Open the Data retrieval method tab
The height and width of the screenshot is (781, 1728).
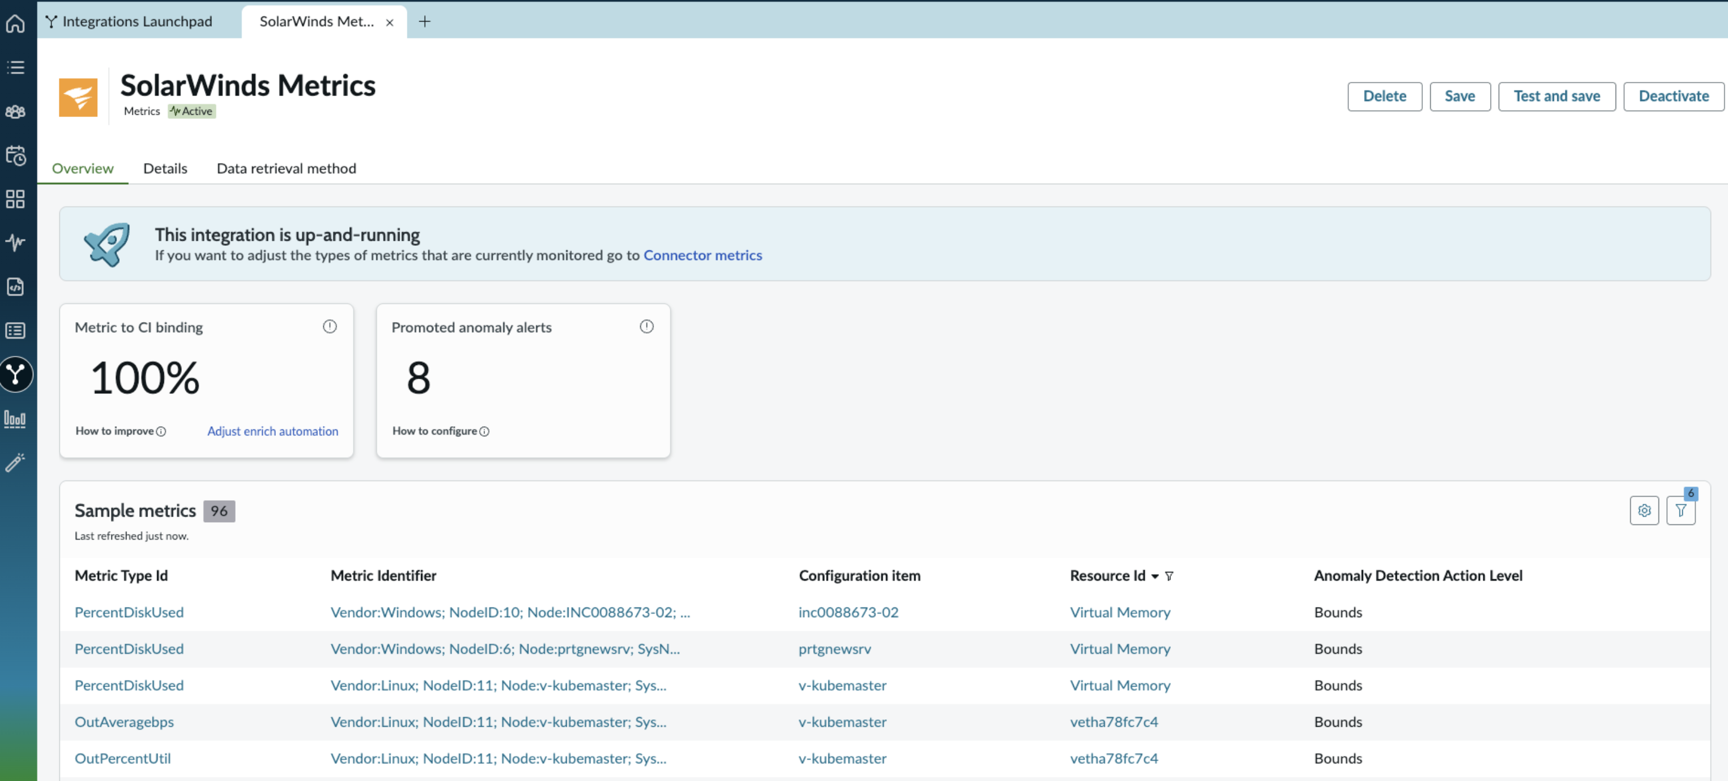[x=286, y=168]
